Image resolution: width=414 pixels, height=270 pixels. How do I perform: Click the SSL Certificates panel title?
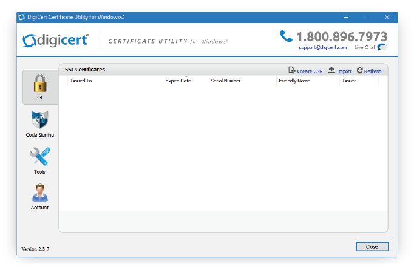85,70
